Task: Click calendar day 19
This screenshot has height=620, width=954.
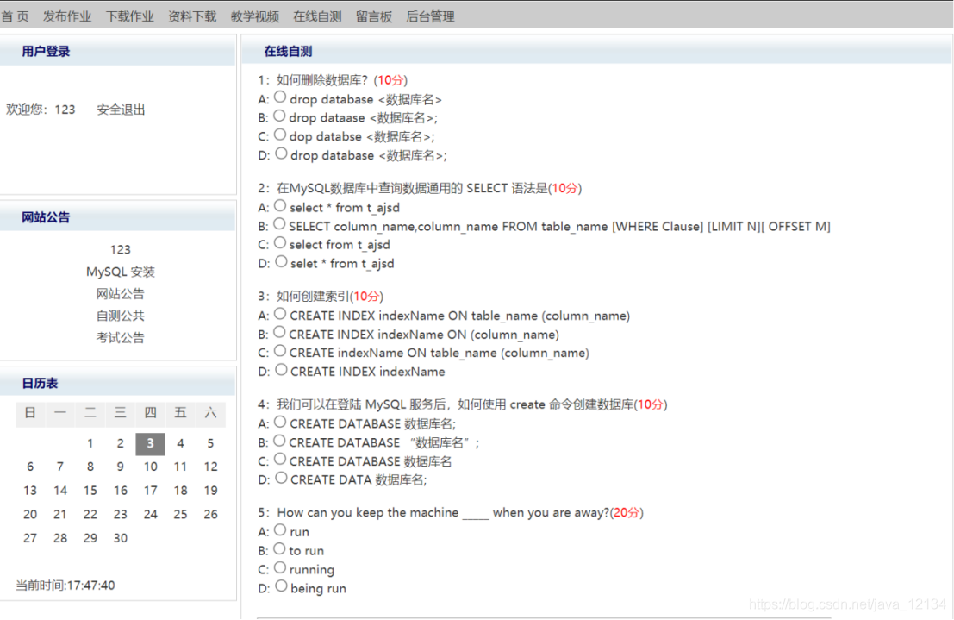Action: pyautogui.click(x=210, y=491)
